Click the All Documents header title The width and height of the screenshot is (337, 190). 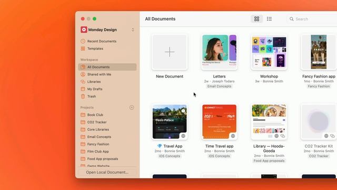coord(160,19)
